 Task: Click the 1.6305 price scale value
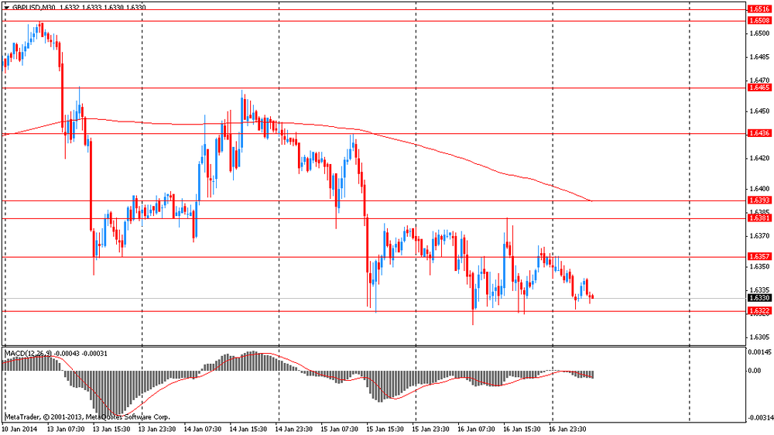pyautogui.click(x=759, y=337)
